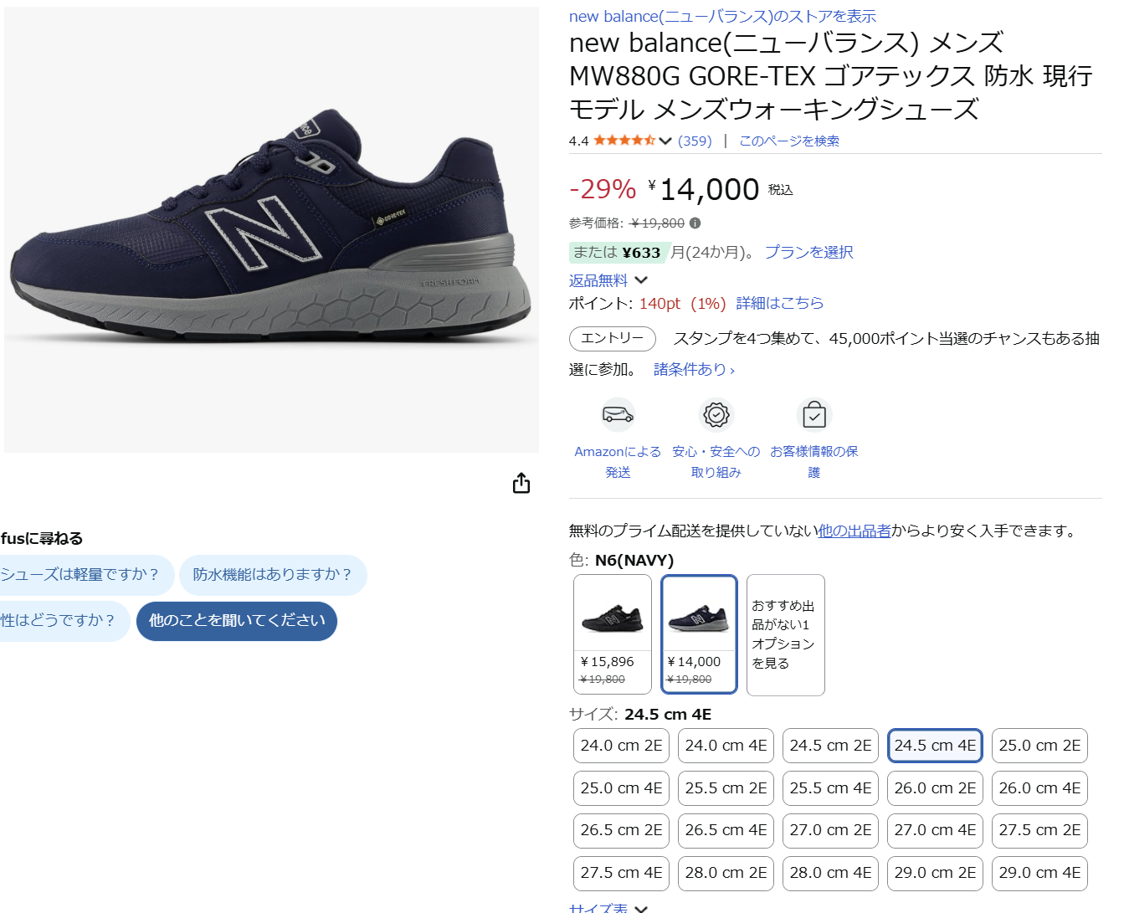
Task: Click the customer information protection icon
Action: (x=814, y=414)
